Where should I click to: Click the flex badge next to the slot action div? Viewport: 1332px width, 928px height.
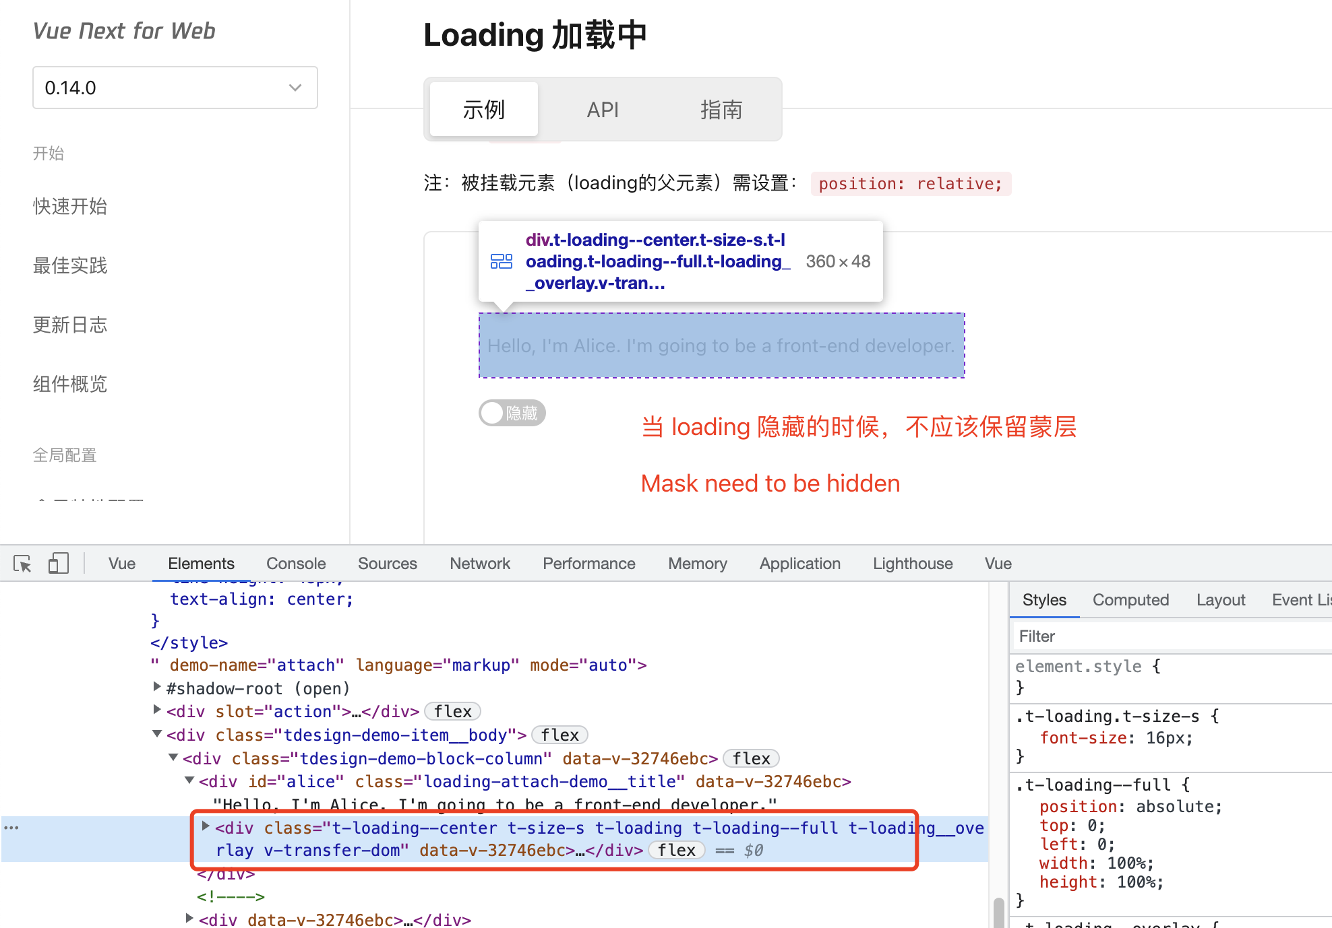click(x=452, y=711)
